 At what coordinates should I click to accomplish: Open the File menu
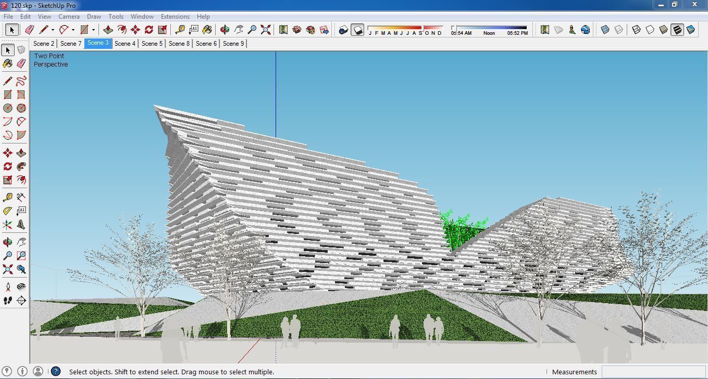point(8,17)
